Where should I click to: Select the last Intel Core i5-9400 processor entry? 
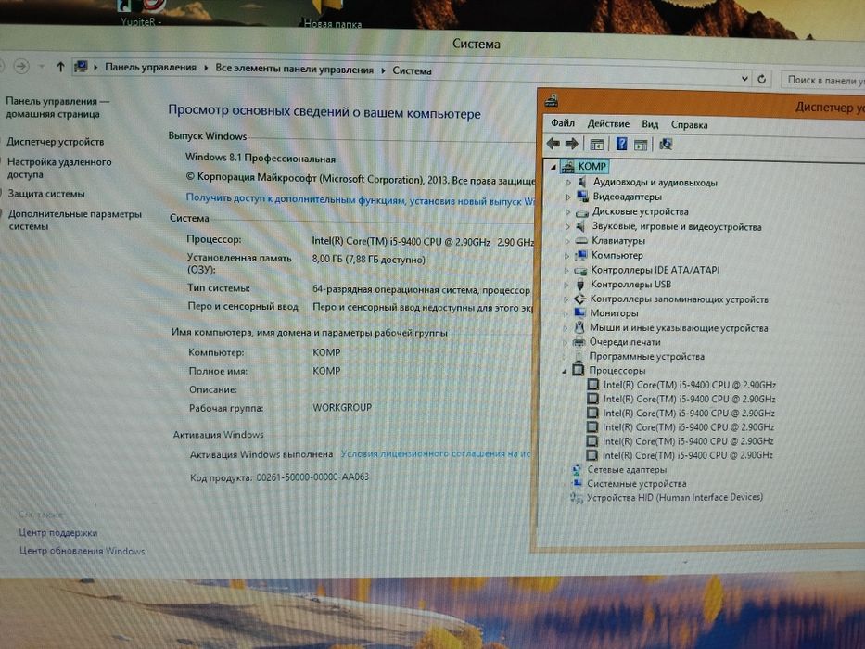click(687, 455)
